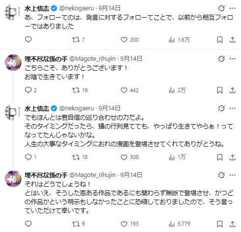Share the first tweet in thread
Screen dimensions: 241x232
(232, 40)
